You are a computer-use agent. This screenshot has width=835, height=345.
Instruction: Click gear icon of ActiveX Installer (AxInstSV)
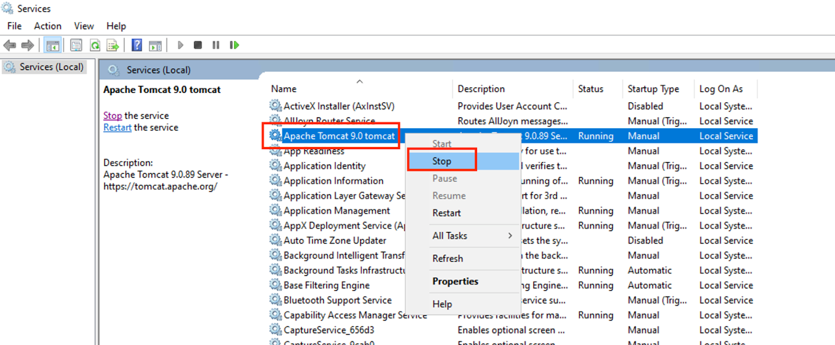pyautogui.click(x=276, y=106)
